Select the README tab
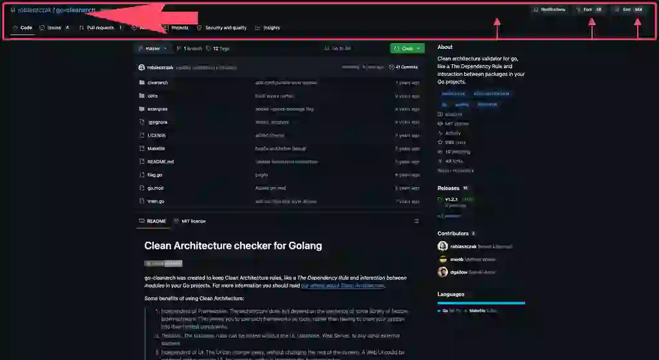The image size is (659, 360). pyautogui.click(x=152, y=221)
